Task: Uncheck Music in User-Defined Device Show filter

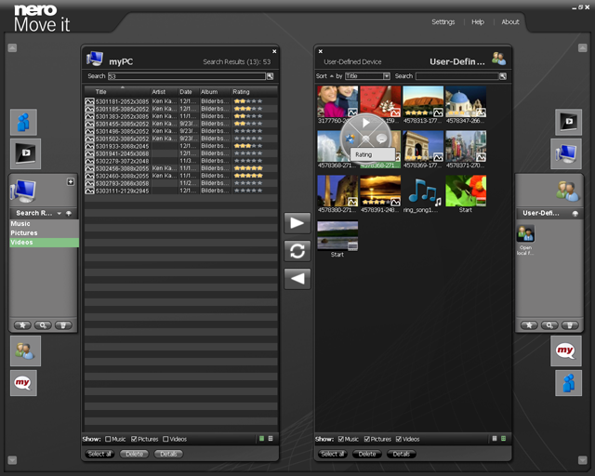Action: 341,439
